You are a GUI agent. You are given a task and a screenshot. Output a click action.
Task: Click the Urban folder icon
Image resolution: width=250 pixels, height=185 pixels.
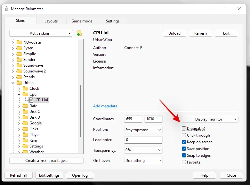pyautogui.click(x=19, y=83)
